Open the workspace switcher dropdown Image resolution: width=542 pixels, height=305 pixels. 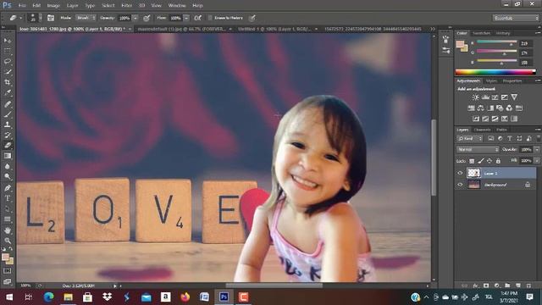pyautogui.click(x=516, y=18)
